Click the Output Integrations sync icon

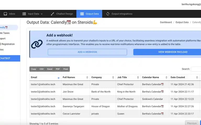pyautogui.click(x=108, y=14)
